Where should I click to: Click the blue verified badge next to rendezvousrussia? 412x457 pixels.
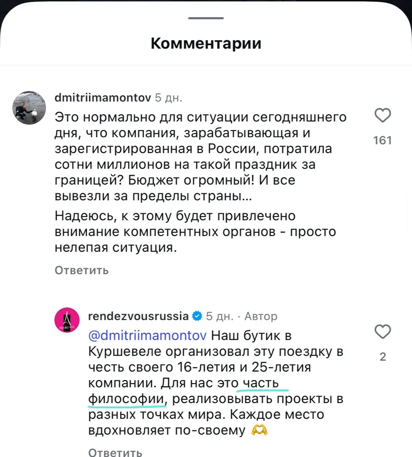pos(196,316)
